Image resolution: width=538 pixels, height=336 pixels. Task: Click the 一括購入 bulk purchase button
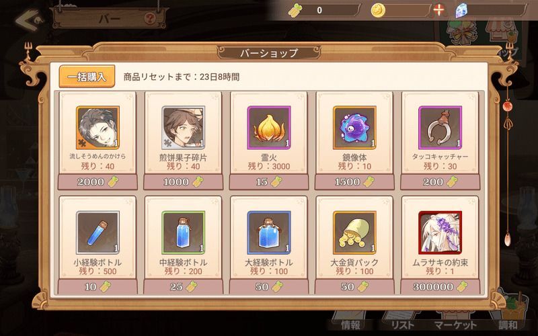coord(87,77)
